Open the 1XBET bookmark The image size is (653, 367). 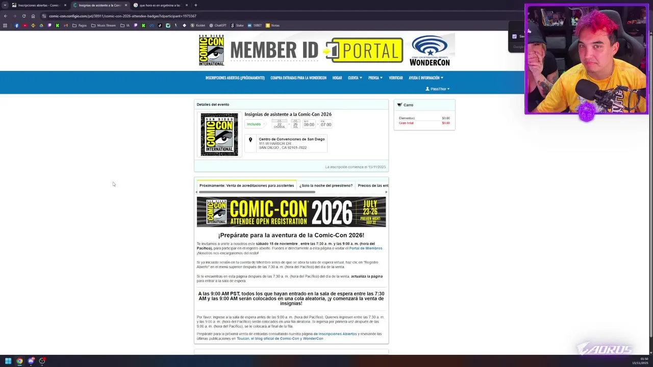coord(255,25)
